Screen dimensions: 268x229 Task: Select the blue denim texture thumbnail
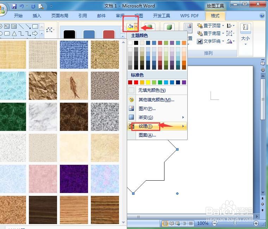(x=74, y=55)
